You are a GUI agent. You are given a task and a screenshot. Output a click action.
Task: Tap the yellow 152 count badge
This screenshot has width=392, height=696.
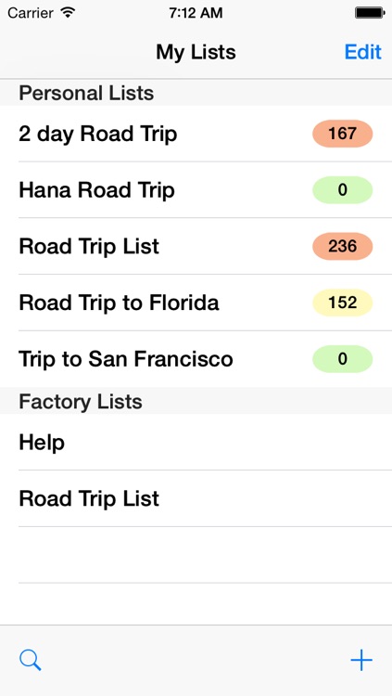coord(342,303)
